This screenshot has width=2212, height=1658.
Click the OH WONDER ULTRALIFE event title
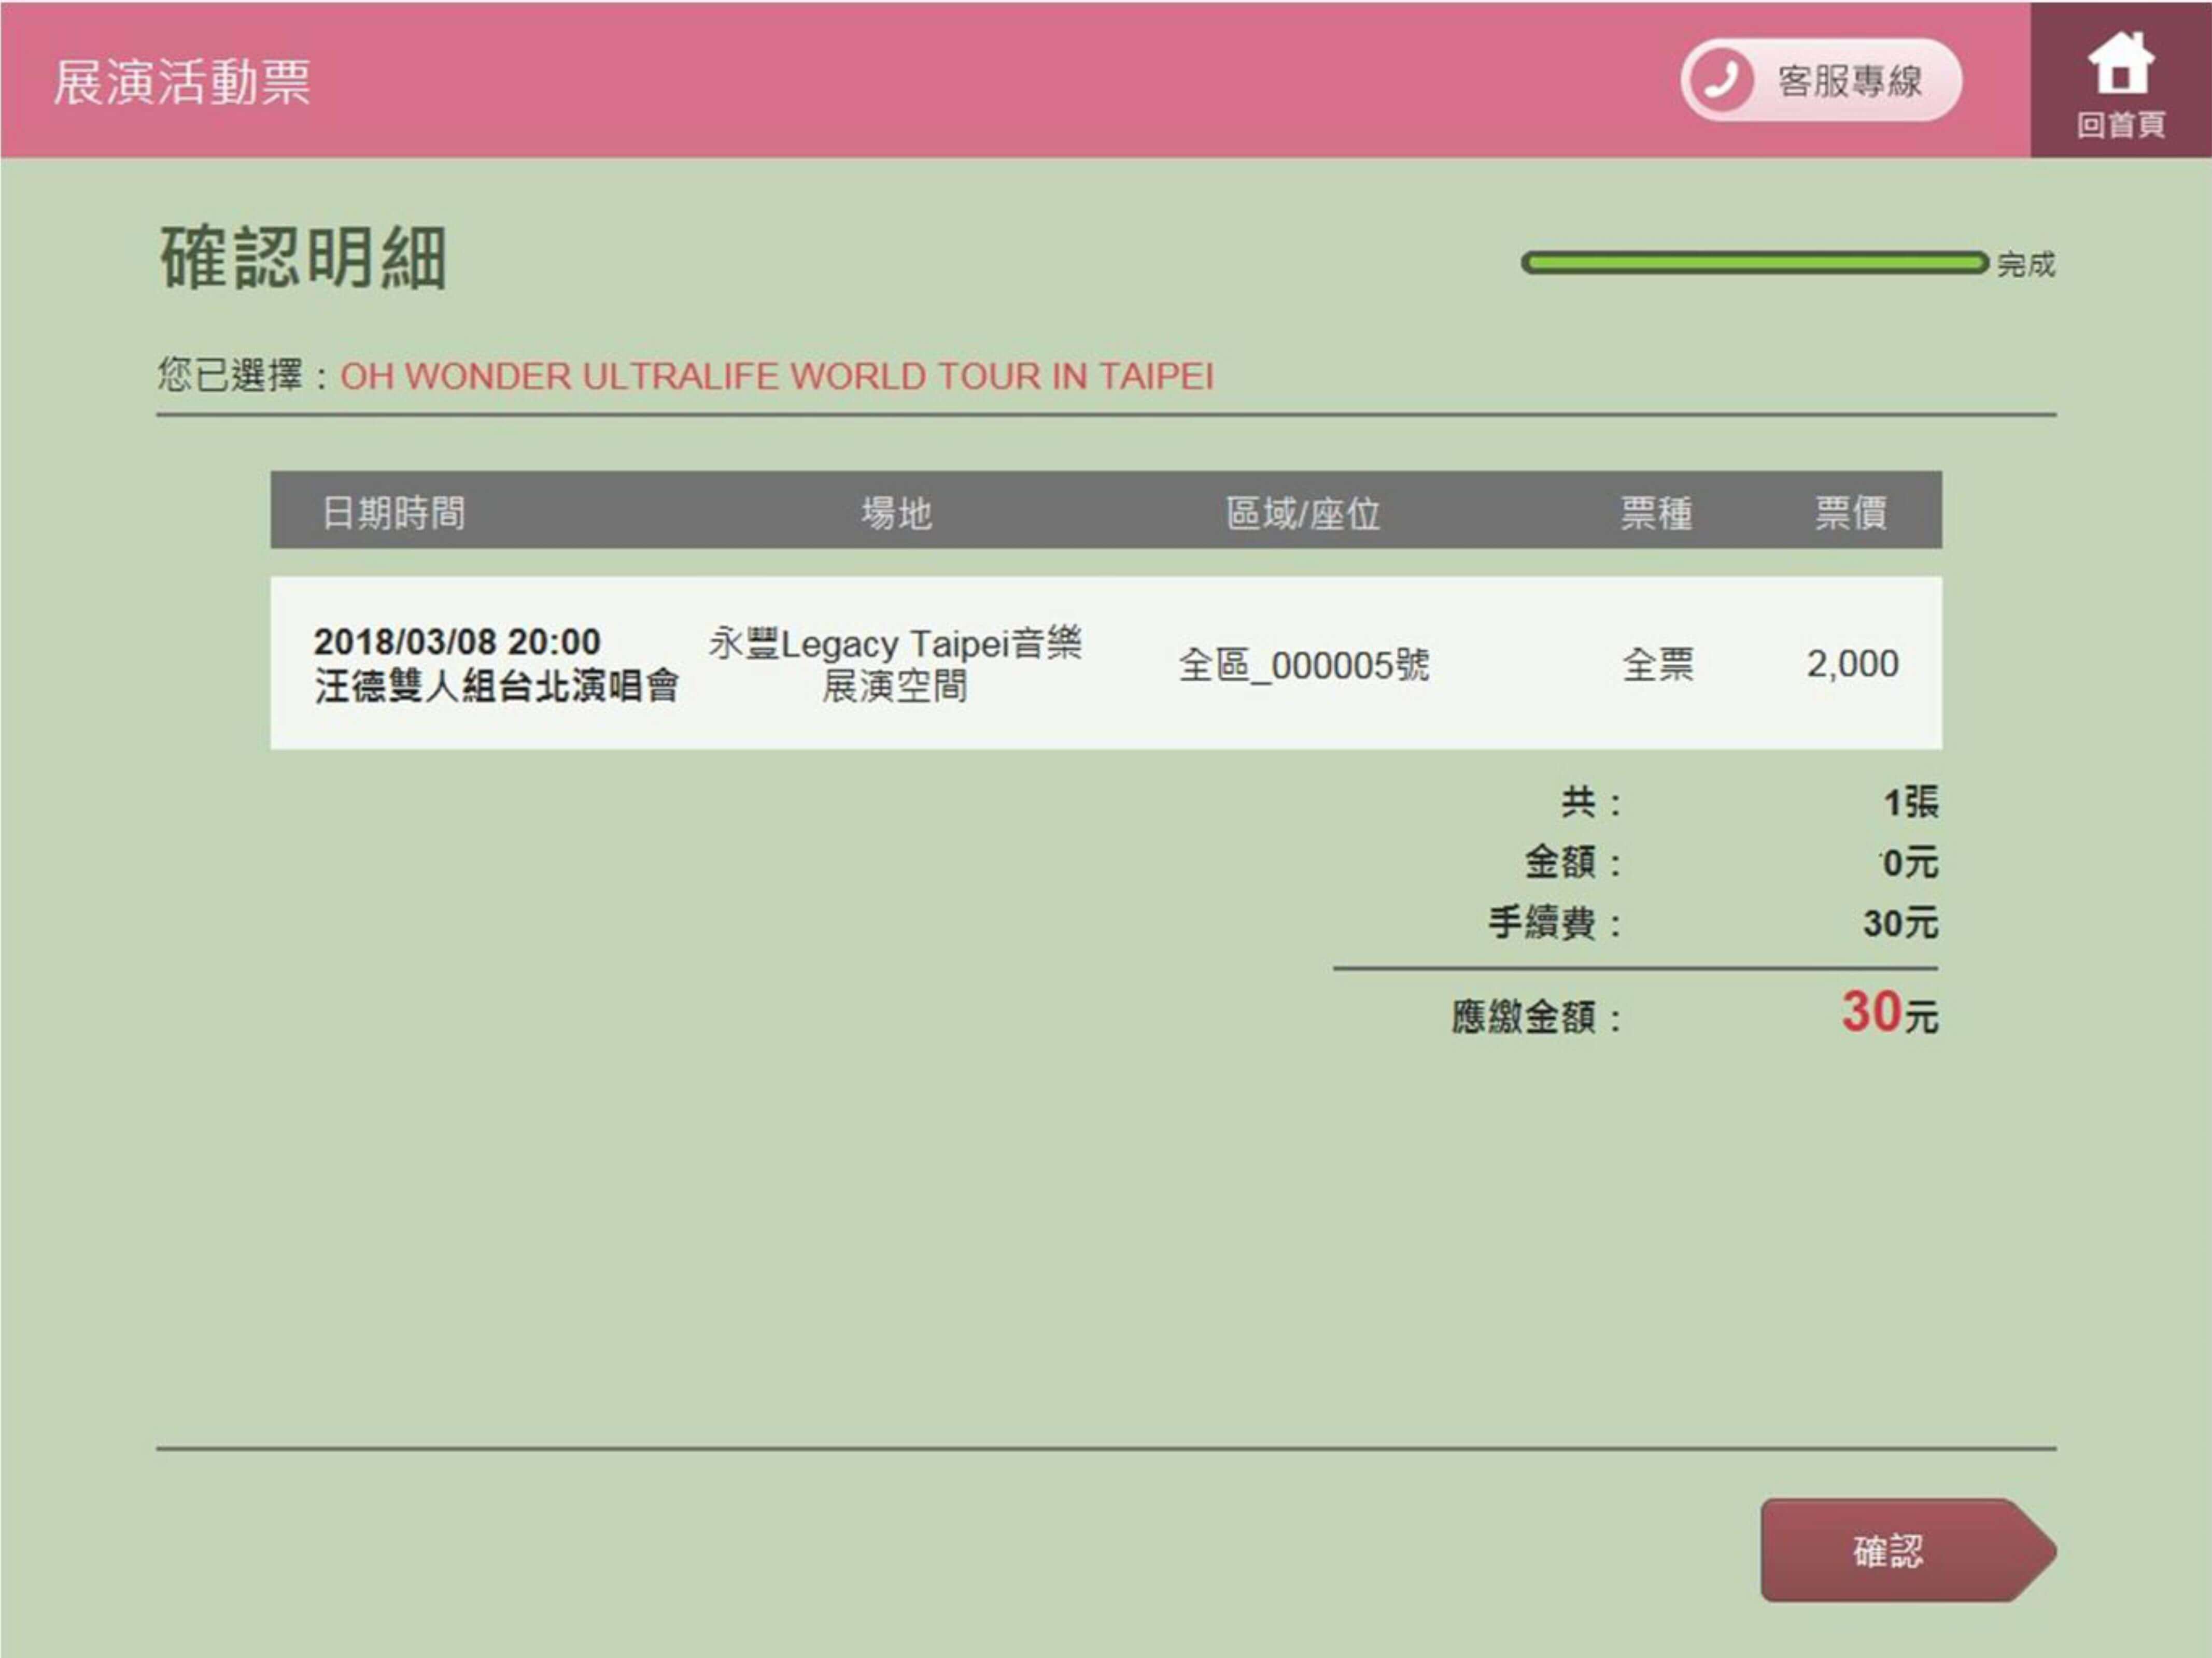[x=777, y=377]
